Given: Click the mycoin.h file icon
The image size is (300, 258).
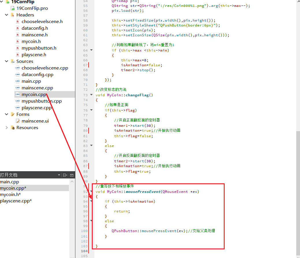Looking at the screenshot, I should 18,42.
